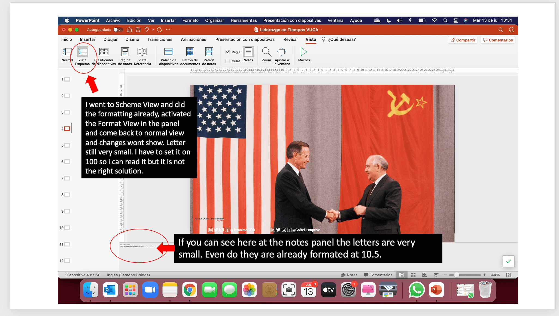Open Patrón de documentos master

click(x=190, y=56)
